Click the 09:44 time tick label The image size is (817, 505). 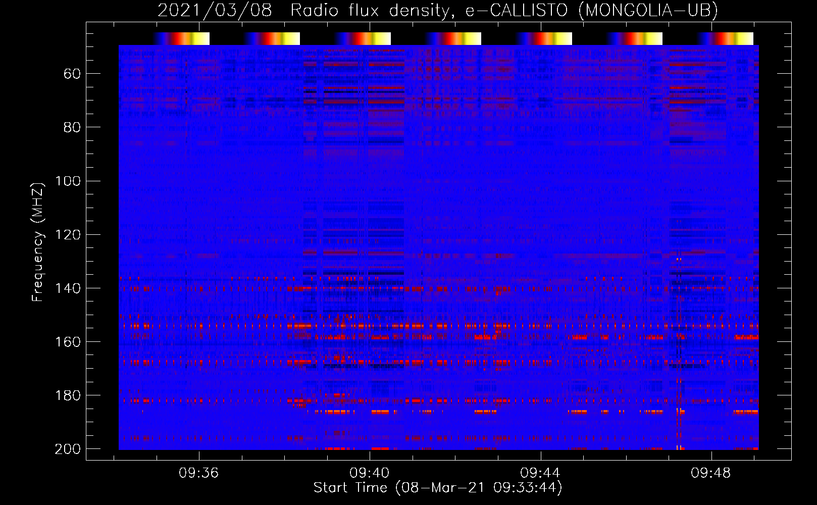[540, 473]
